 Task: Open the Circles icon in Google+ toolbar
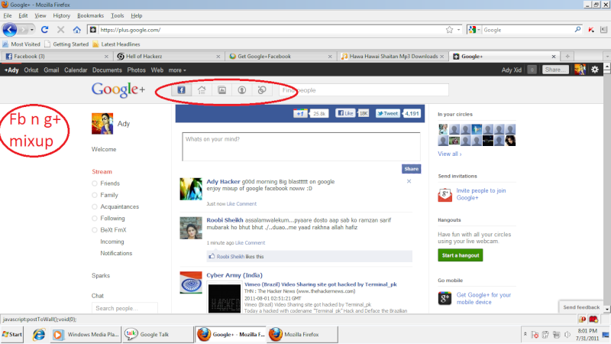click(262, 90)
